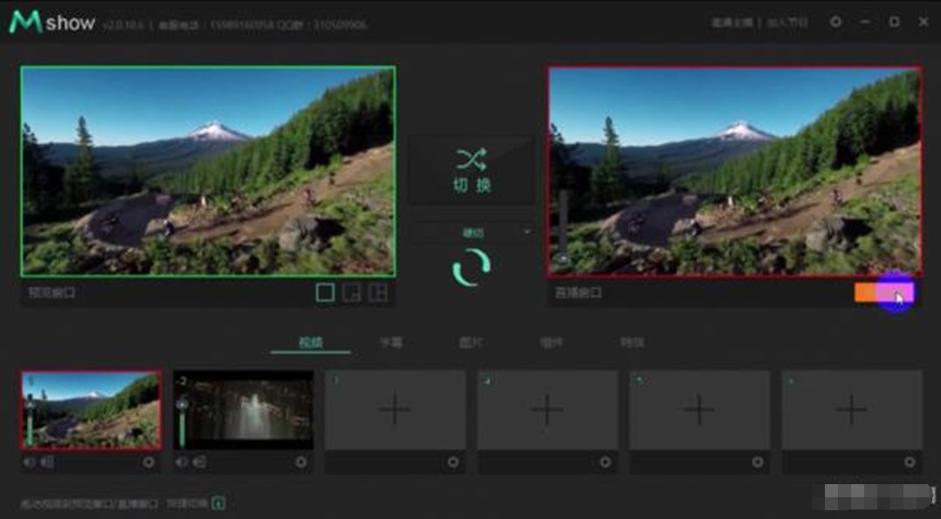
Task: Toggle audio monitor icon below fountain video slot
Action: [200, 462]
